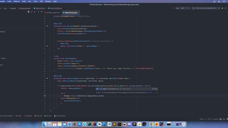Open the Tools menu
The height and width of the screenshot is (128, 228).
(35, 1)
